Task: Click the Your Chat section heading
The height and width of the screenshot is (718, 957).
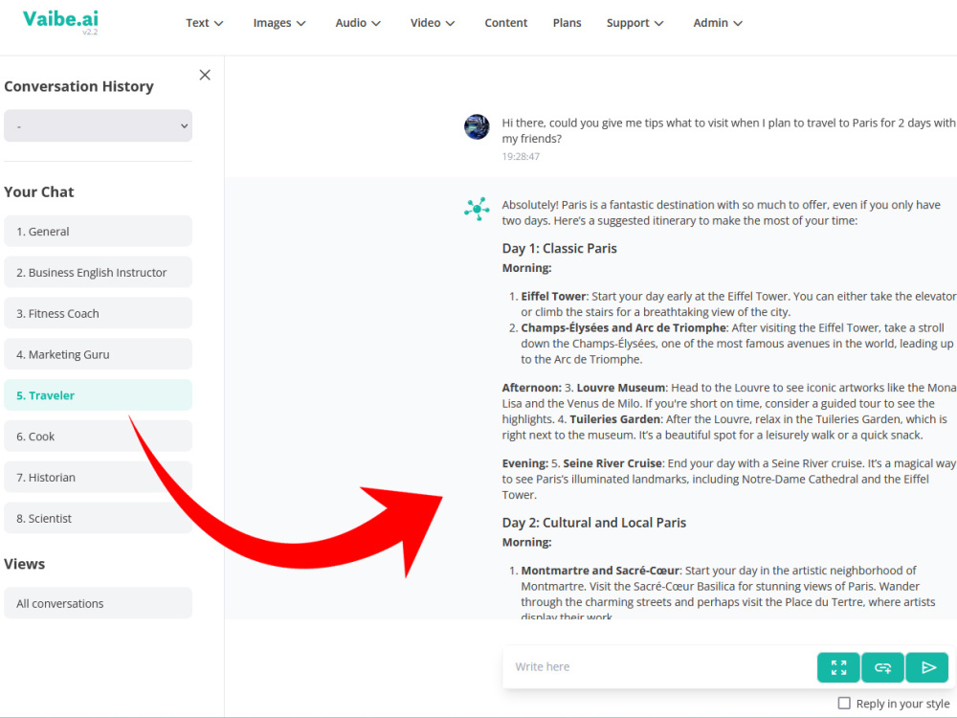Action: (39, 191)
